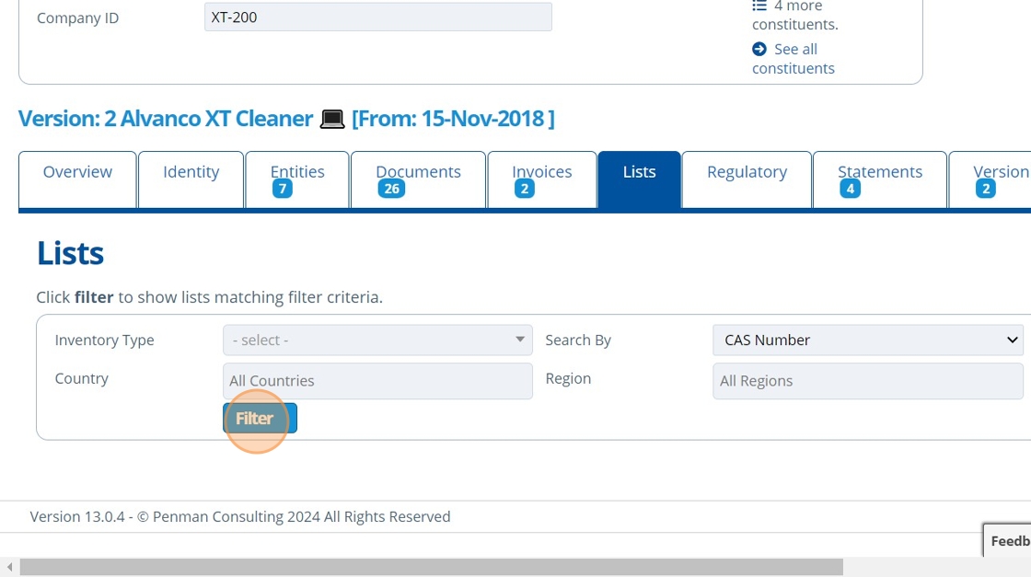
Task: Open the Inventory Type dropdown
Action: (377, 340)
